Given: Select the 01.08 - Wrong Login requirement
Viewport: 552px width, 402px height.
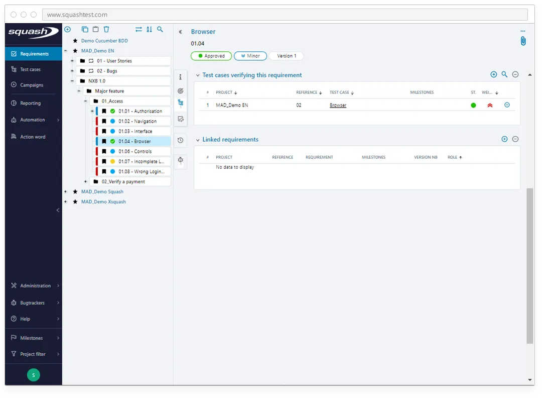Looking at the screenshot, I should 133,171.
